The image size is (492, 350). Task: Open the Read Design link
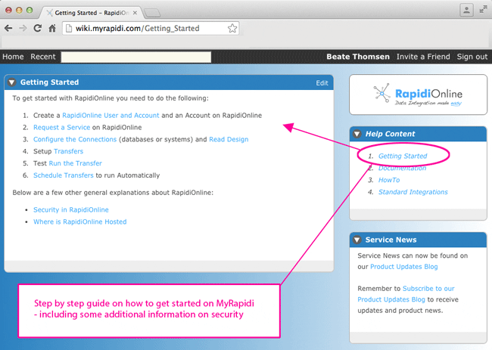pyautogui.click(x=229, y=139)
